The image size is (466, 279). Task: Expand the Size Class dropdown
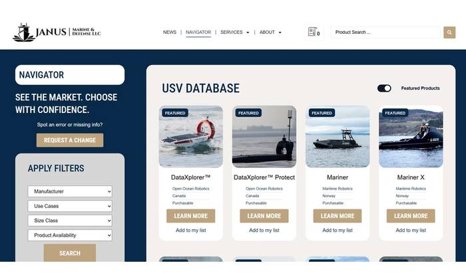click(x=70, y=221)
